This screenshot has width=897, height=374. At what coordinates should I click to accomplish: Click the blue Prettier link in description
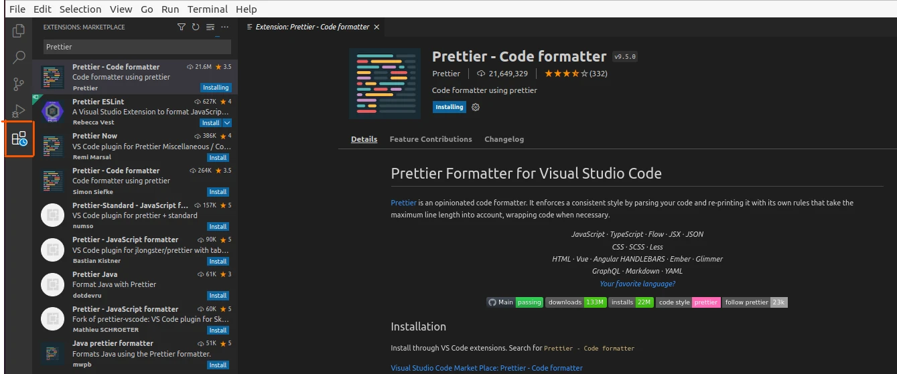(403, 203)
